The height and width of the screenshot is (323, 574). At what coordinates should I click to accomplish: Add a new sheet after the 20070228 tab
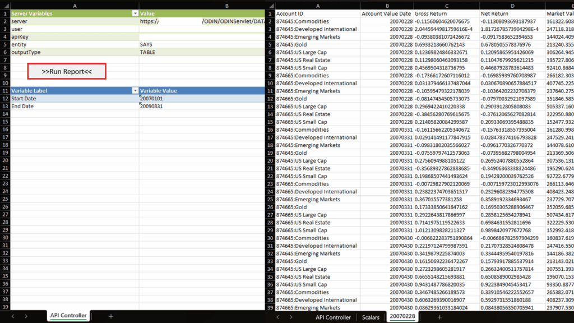pyautogui.click(x=439, y=317)
